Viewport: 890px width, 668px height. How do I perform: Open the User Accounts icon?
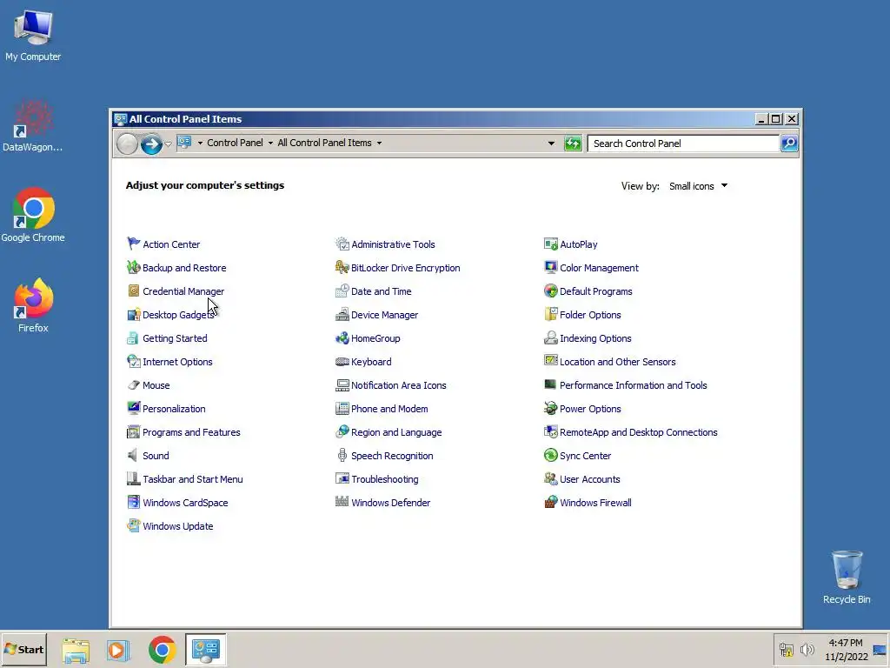(550, 479)
